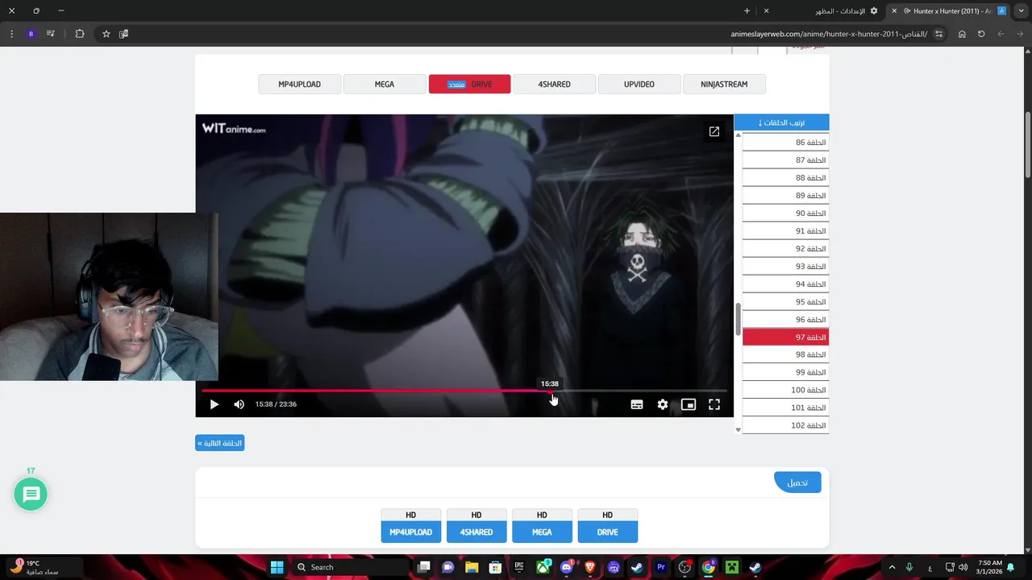Click the taskbar Search box
This screenshot has height=580, width=1032.
(349, 567)
